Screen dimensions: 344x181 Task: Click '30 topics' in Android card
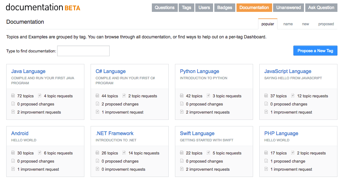tap(25, 153)
